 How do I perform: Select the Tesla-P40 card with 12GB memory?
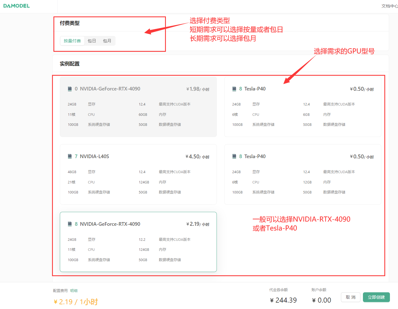click(303, 174)
